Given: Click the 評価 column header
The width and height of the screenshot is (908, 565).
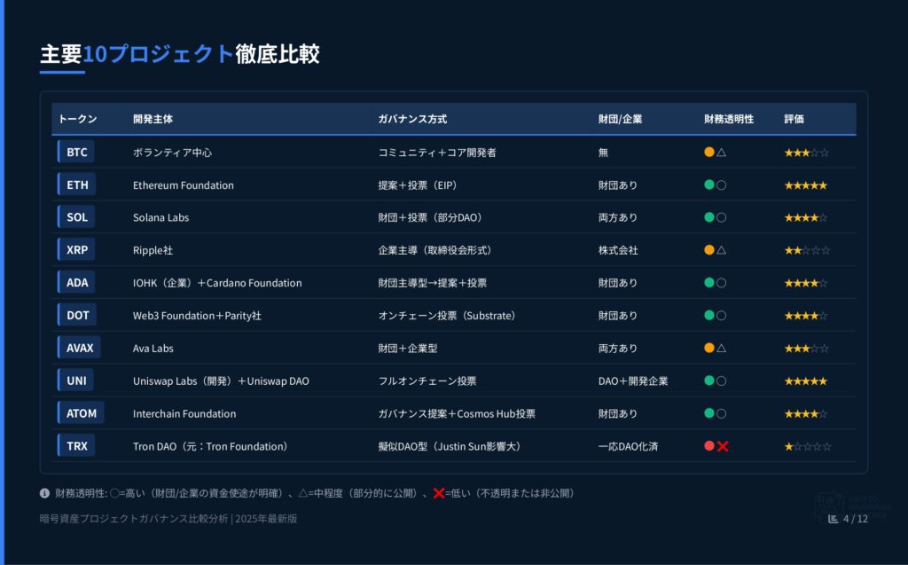Looking at the screenshot, I should point(794,119).
